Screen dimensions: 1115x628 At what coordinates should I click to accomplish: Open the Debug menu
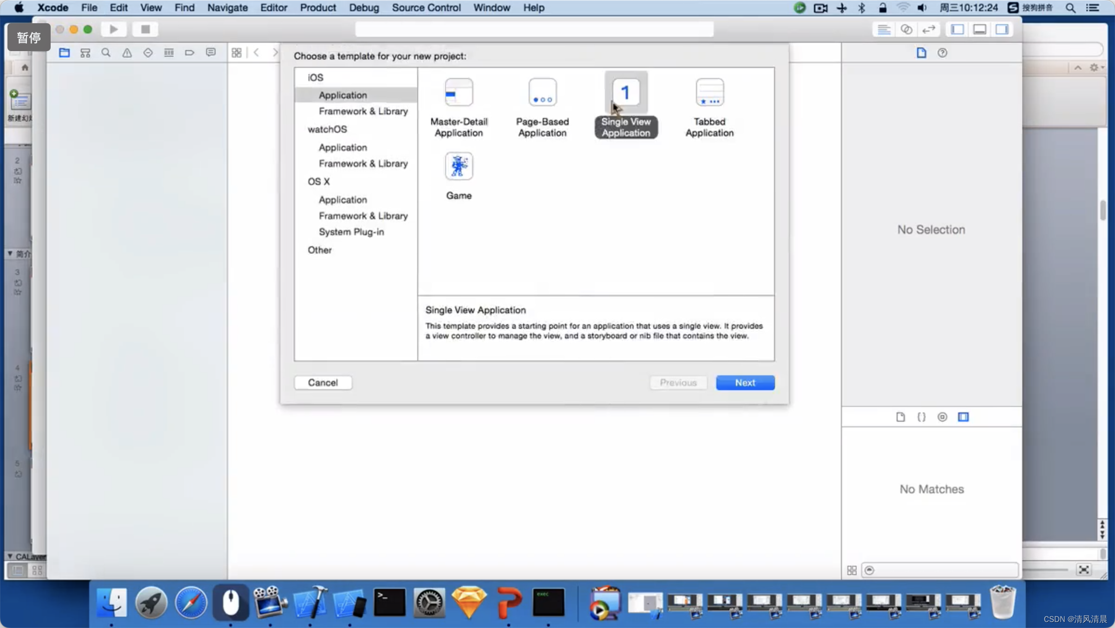coord(364,7)
